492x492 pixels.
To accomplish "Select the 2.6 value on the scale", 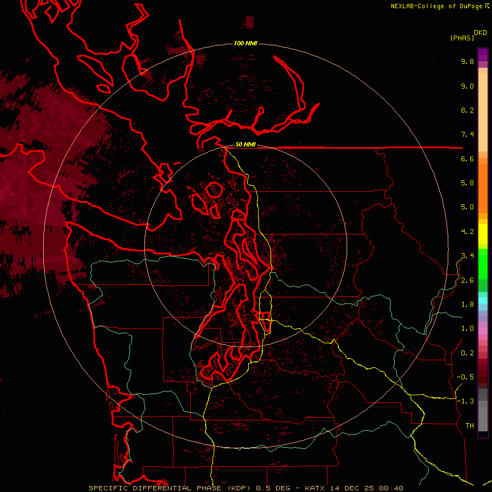I will pos(467,280).
